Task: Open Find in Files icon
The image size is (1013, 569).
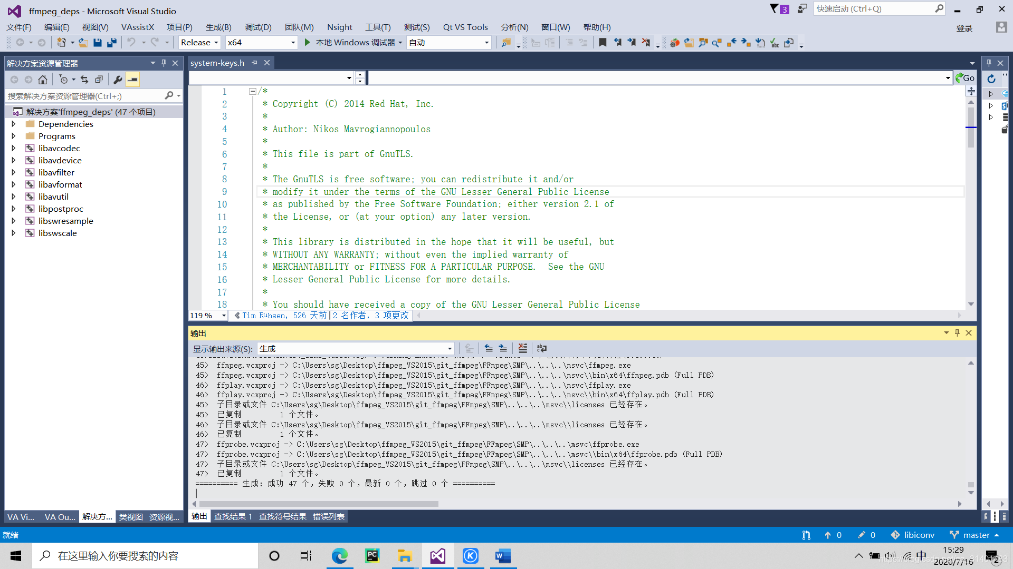Action: [506, 43]
